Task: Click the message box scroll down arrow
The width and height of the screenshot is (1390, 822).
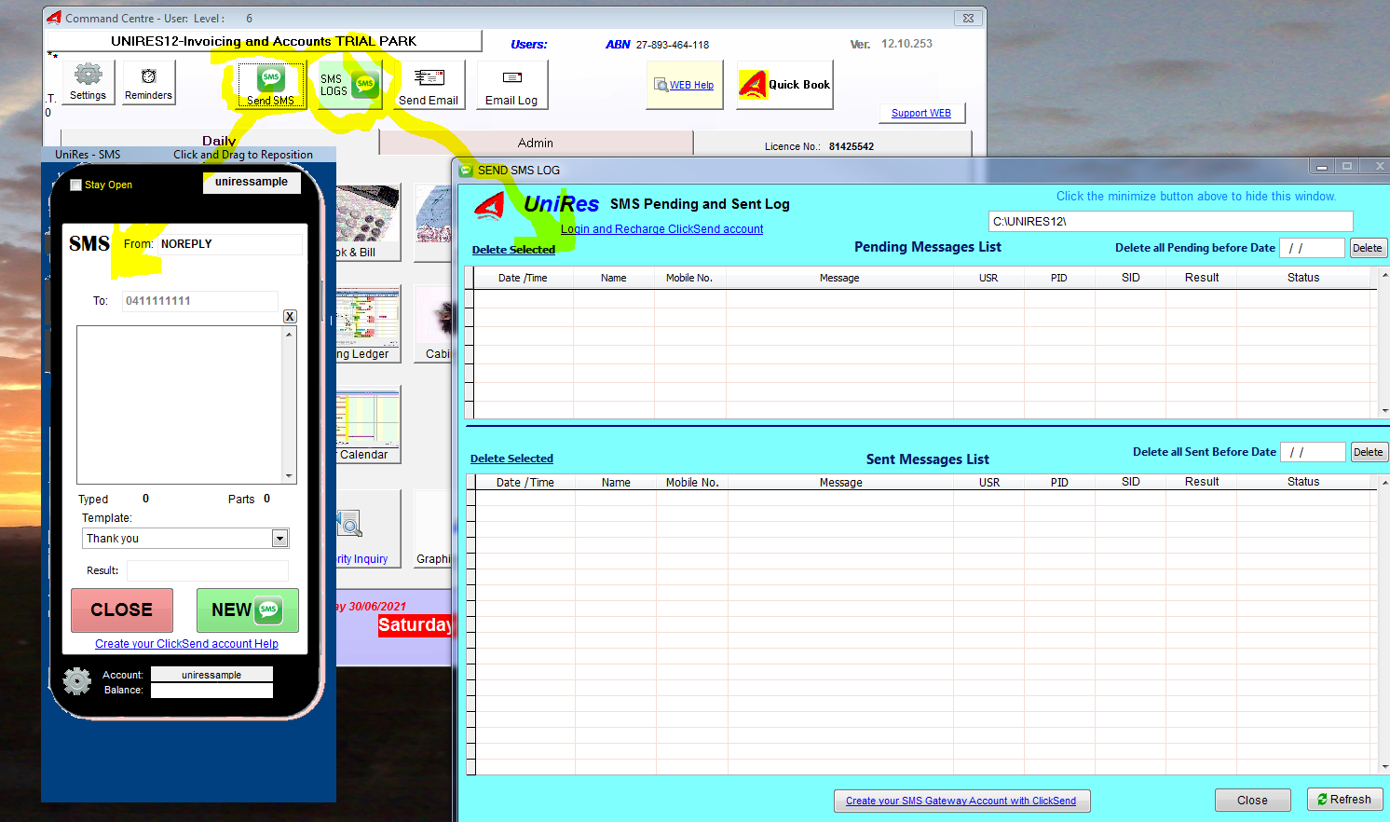Action: [290, 475]
